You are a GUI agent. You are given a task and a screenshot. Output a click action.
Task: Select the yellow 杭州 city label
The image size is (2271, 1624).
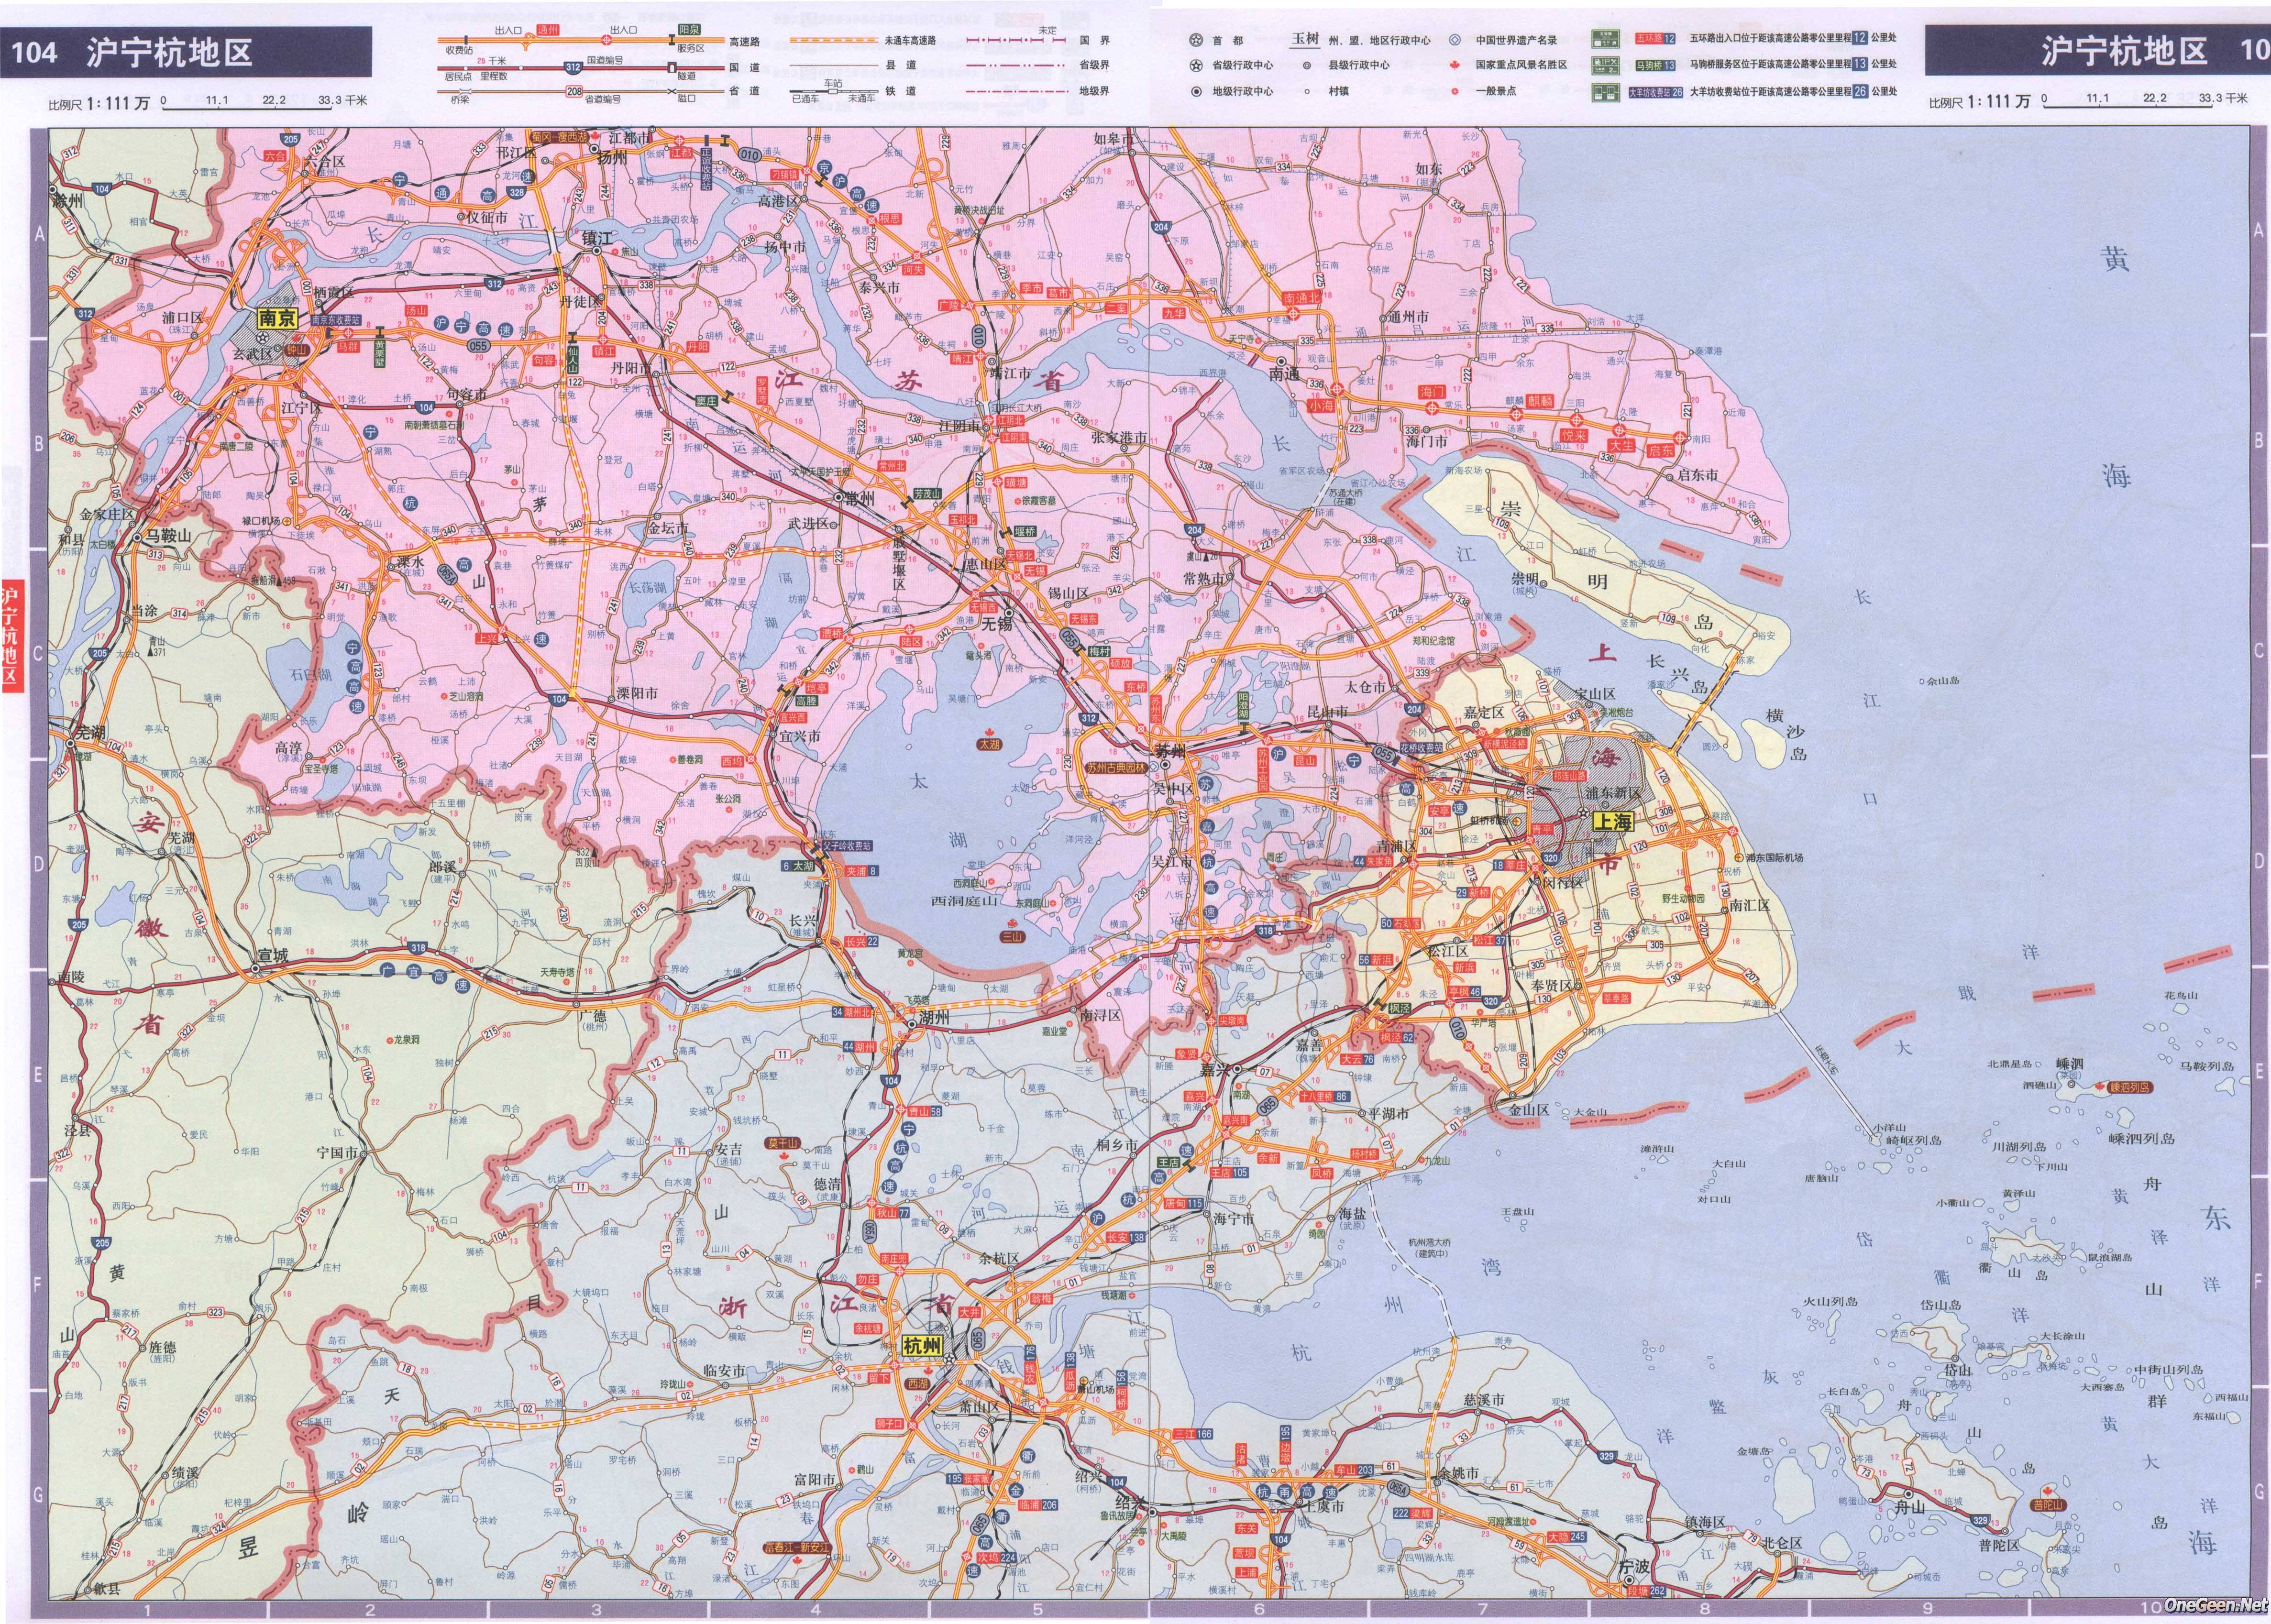pos(922,1345)
